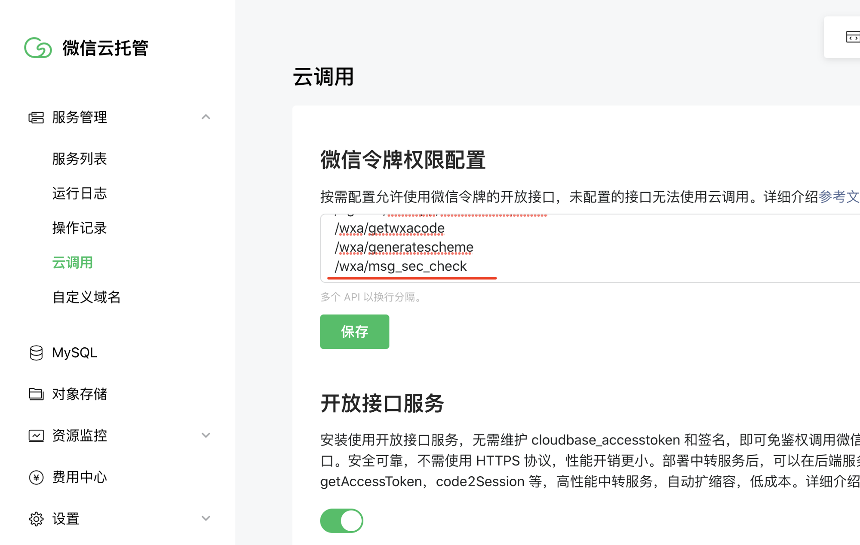
Task: Open the 参考文档 link
Action: click(x=838, y=197)
